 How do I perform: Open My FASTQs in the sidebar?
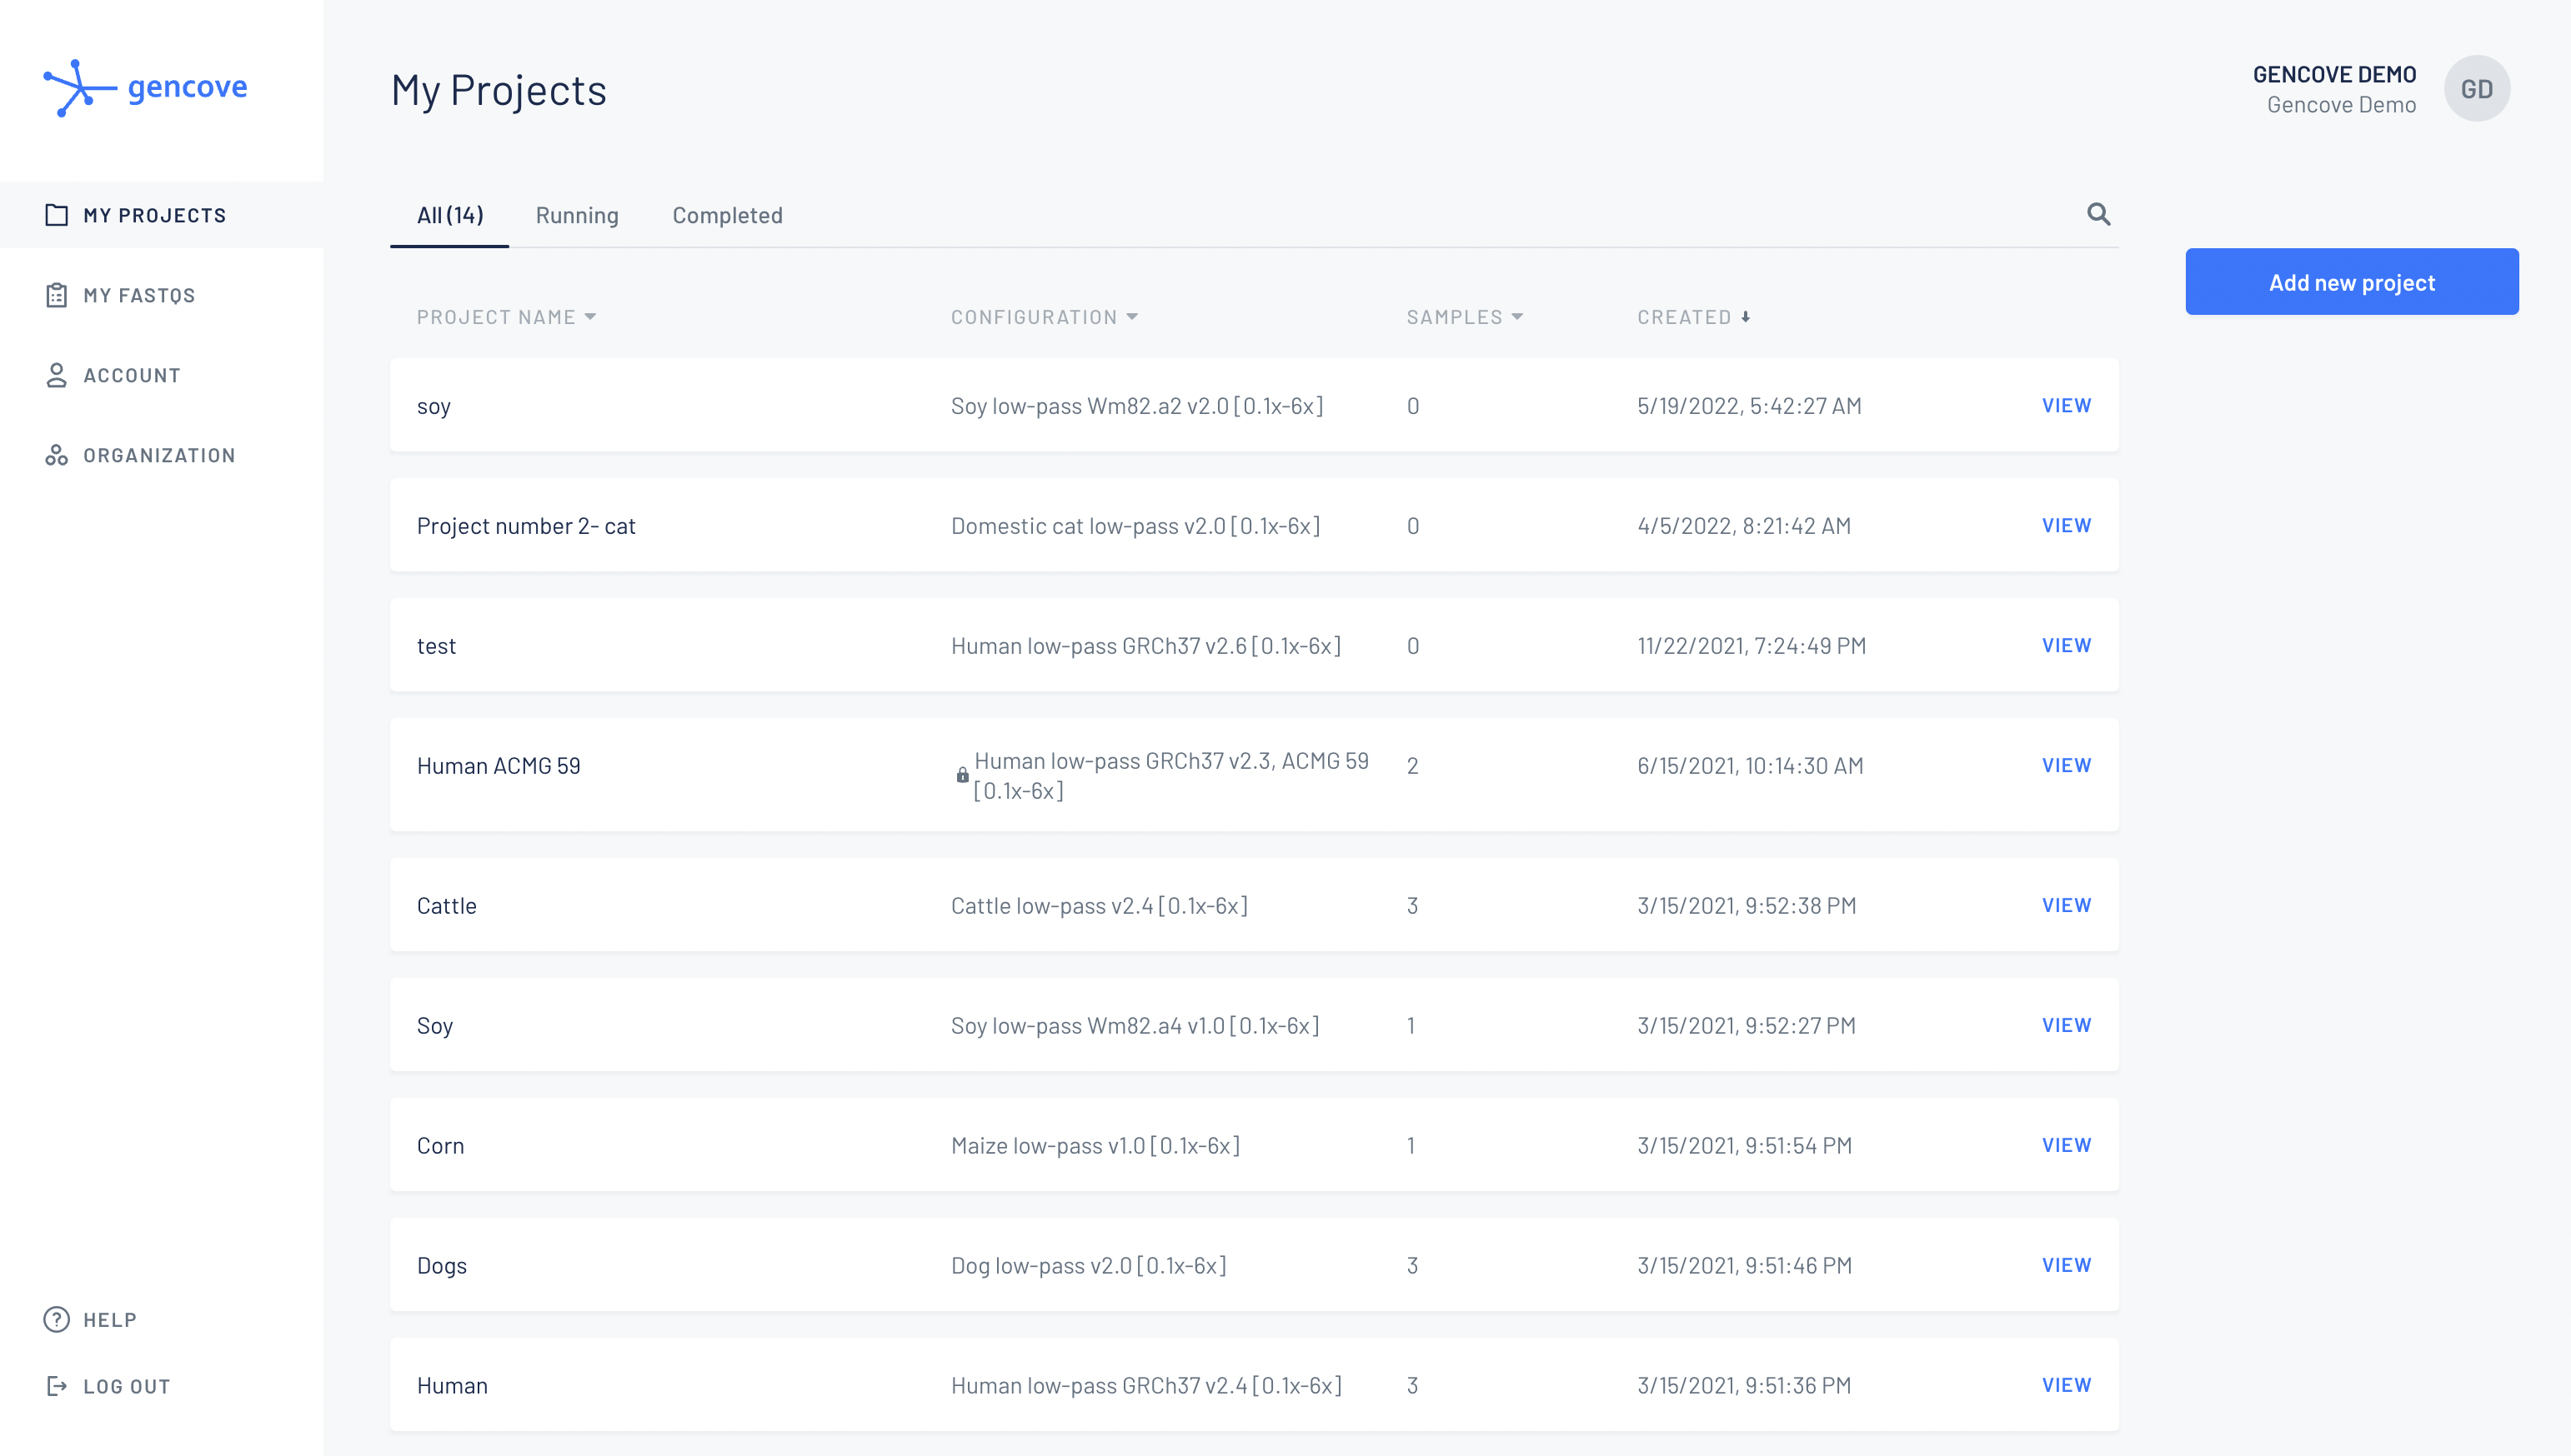161,295
